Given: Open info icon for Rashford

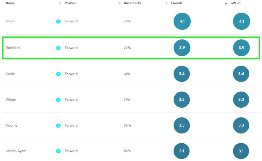Looking at the screenshot, I should coord(58,48).
